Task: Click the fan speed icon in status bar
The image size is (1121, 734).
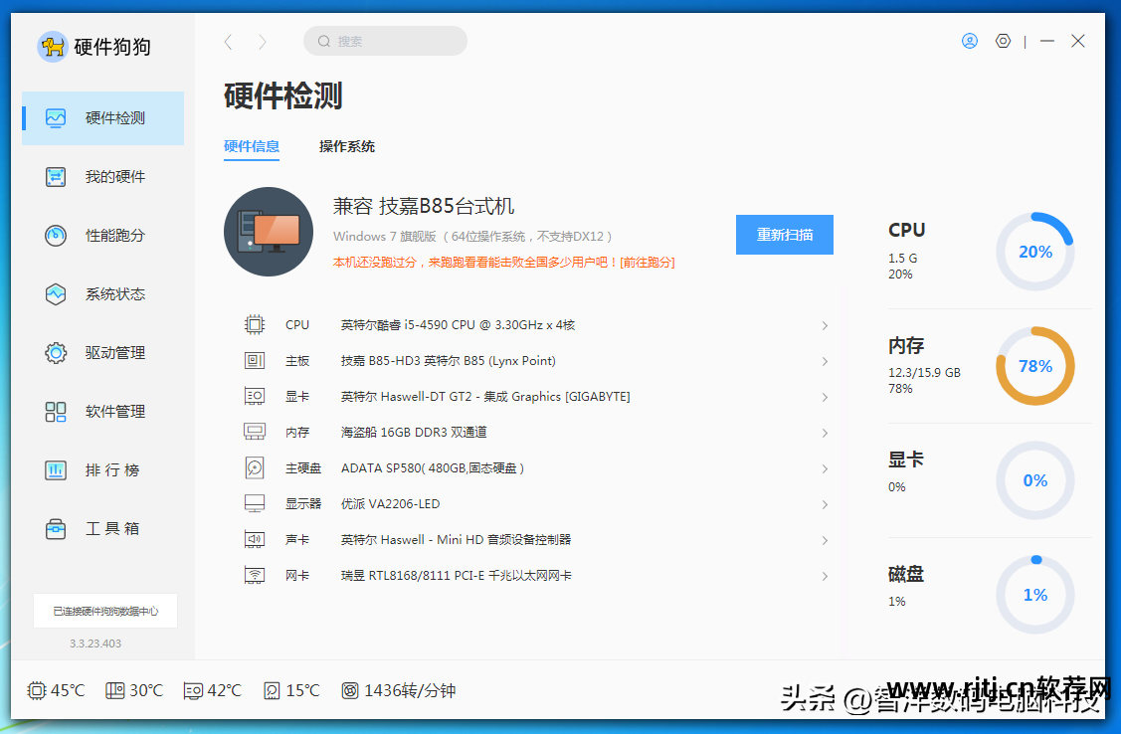Action: click(x=349, y=690)
